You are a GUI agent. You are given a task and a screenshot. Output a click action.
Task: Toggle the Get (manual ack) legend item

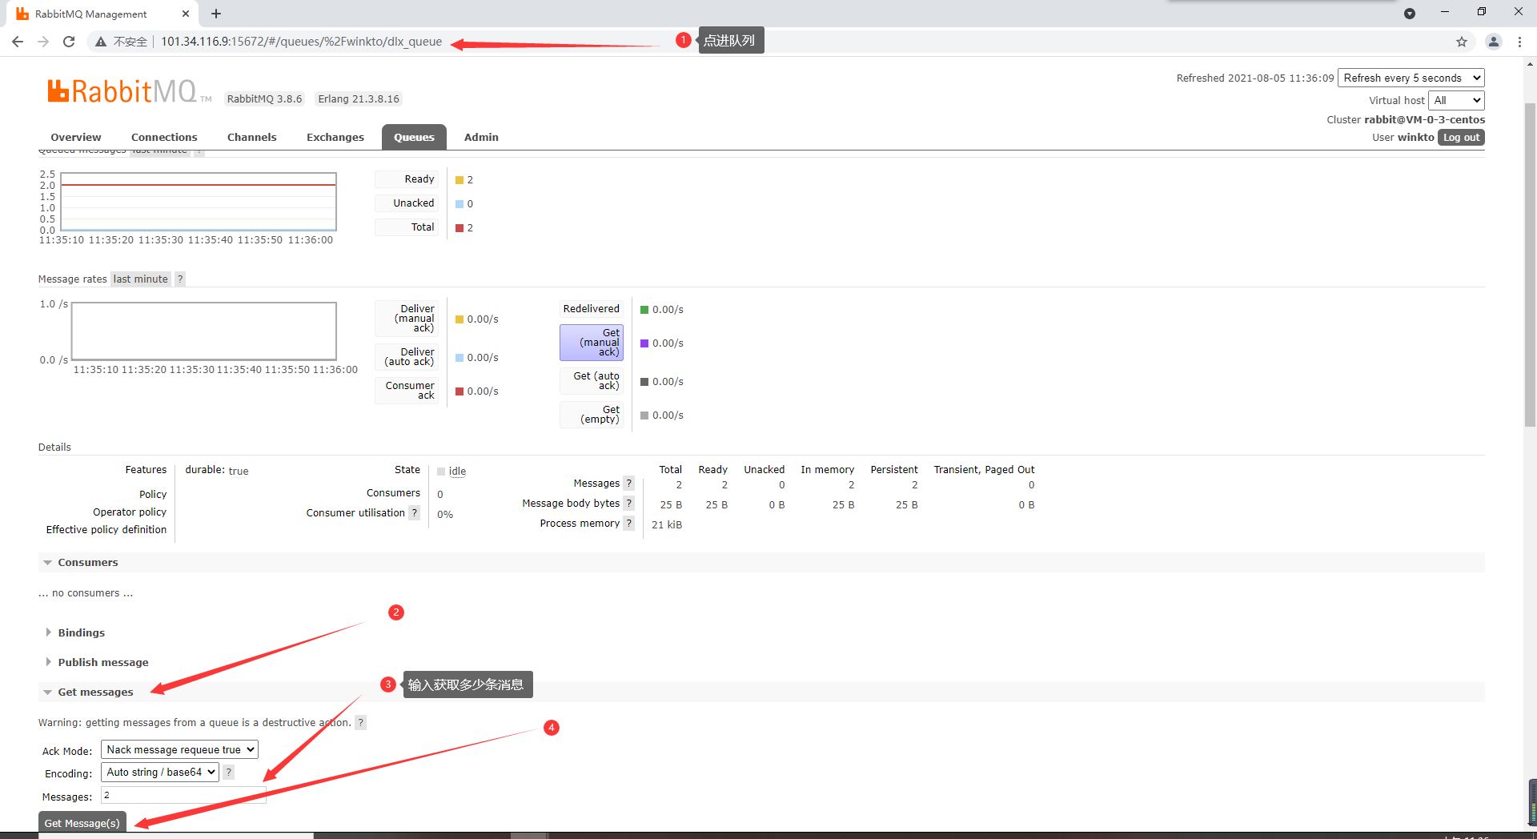(592, 343)
